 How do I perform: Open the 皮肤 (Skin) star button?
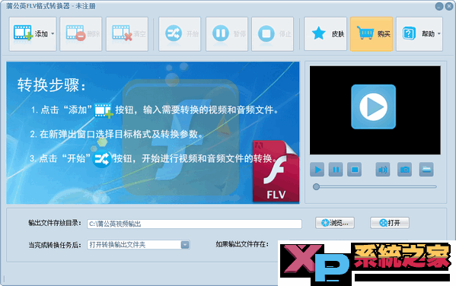pos(325,34)
